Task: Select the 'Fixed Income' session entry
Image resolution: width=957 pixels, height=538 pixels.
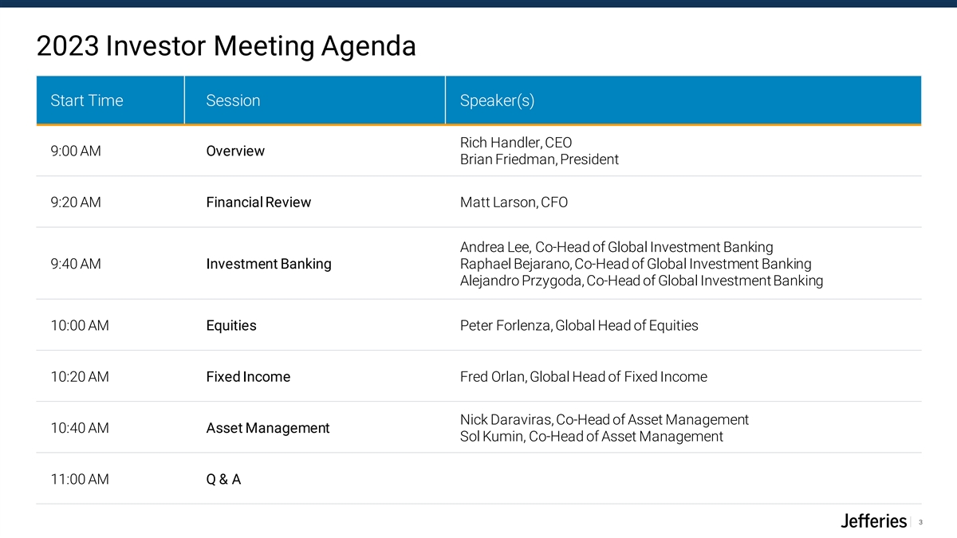Action: [x=248, y=377]
